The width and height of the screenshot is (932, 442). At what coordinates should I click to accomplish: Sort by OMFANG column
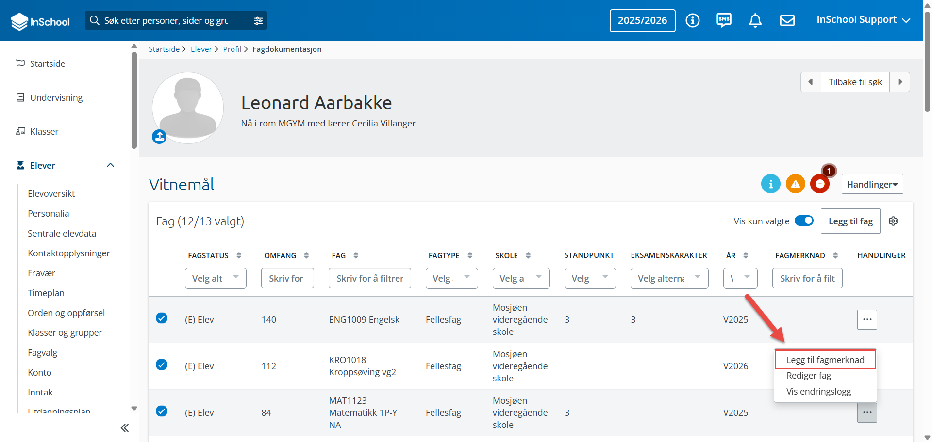(x=306, y=255)
